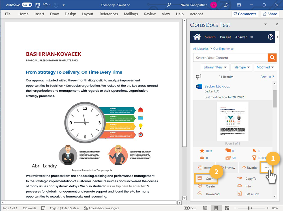
Task: Expand the Modified filter dropdown
Action: coord(265,67)
